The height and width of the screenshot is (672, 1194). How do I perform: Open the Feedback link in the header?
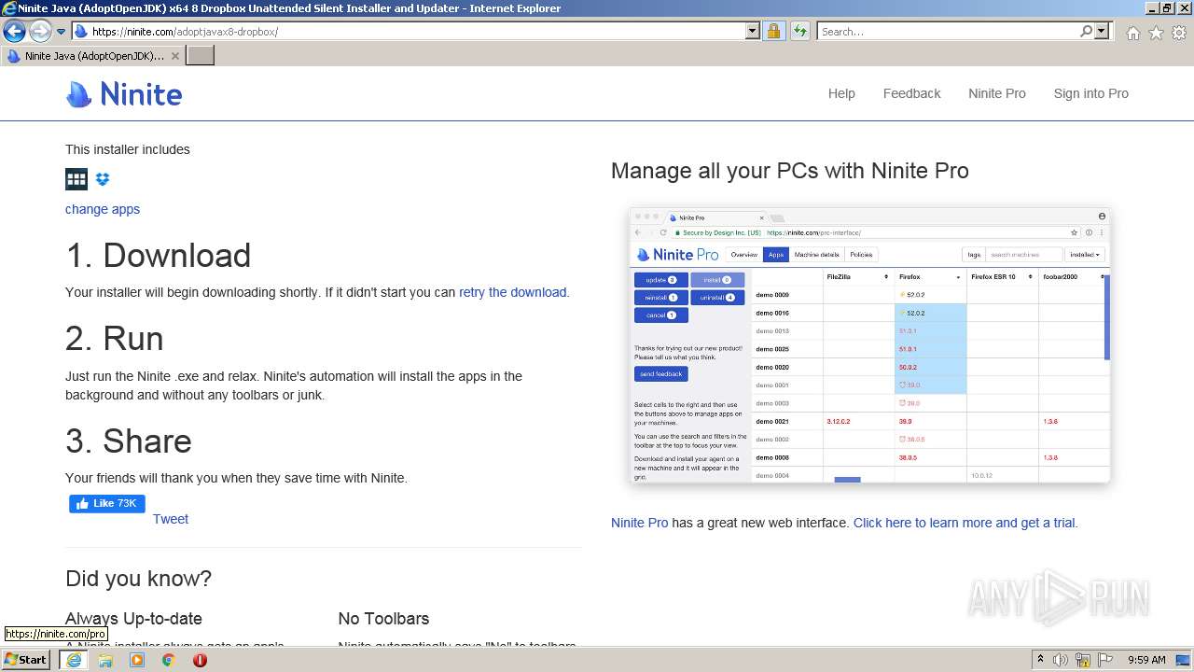tap(911, 93)
